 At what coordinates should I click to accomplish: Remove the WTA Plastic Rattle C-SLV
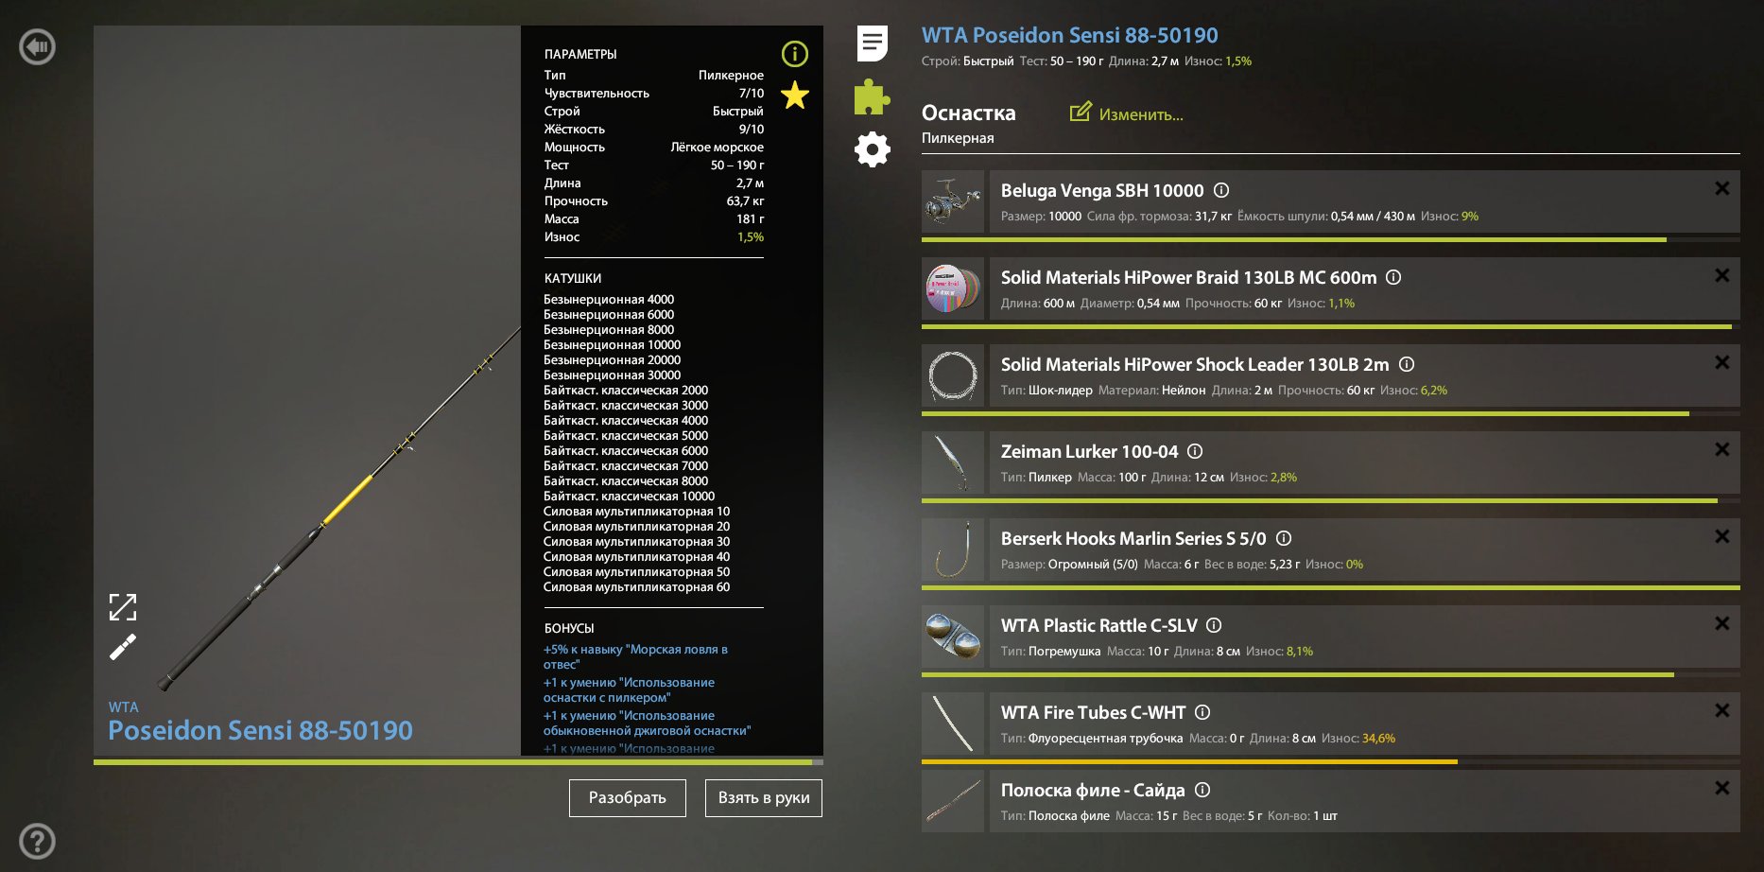click(x=1721, y=623)
